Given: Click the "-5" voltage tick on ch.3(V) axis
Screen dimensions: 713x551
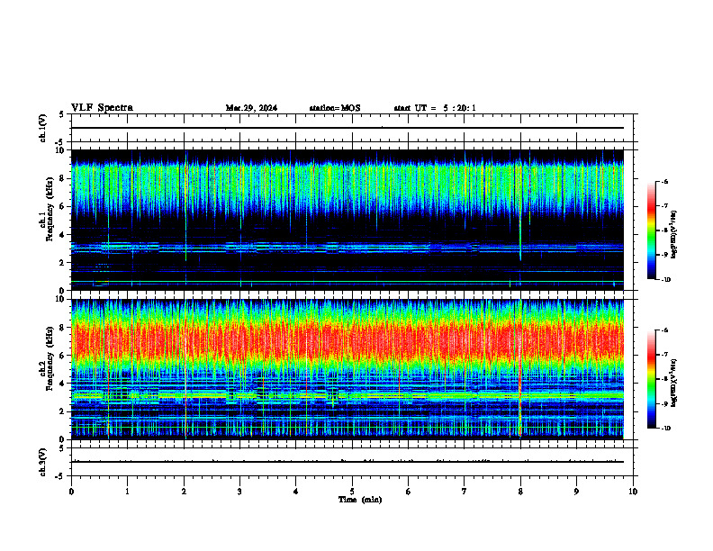Looking at the screenshot, I should point(60,476).
